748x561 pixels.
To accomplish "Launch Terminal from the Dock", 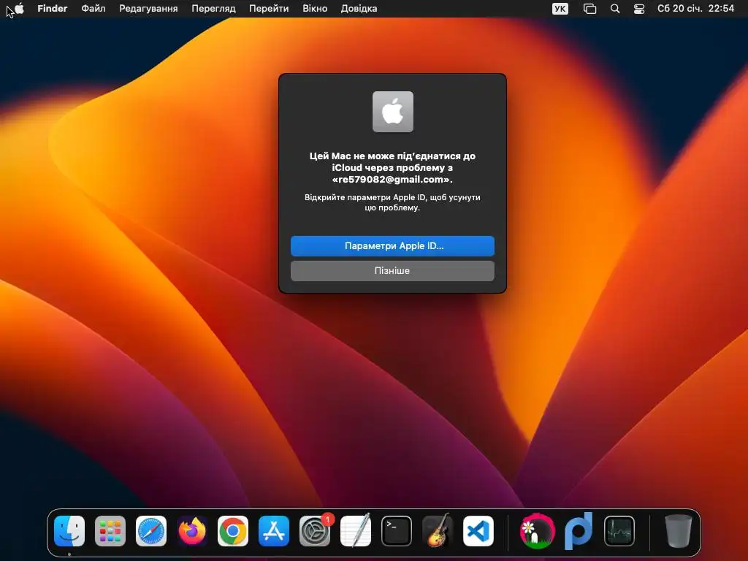I will coord(397,530).
